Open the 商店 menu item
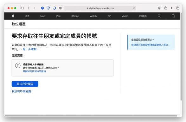Screen dimensions: 186x122 click(x=27, y=16)
